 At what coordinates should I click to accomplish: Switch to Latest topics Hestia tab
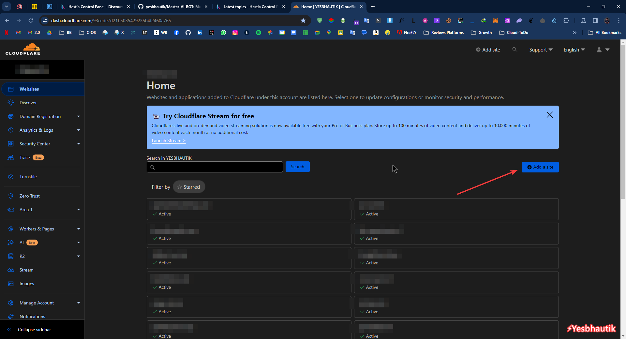250,7
